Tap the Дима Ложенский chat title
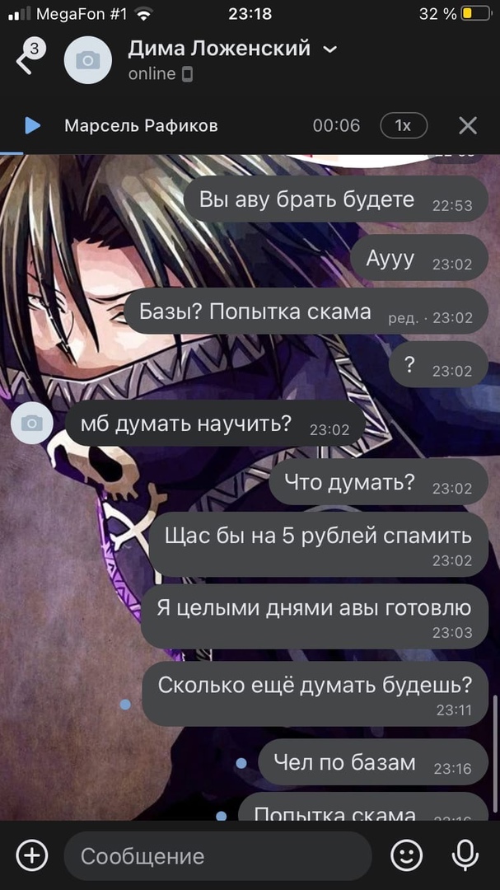 pos(219,49)
